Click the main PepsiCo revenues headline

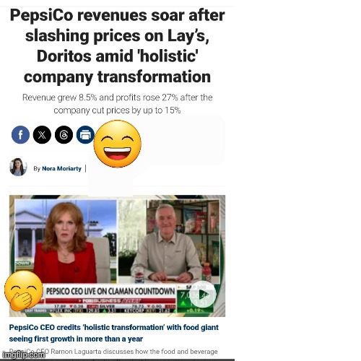[117, 46]
